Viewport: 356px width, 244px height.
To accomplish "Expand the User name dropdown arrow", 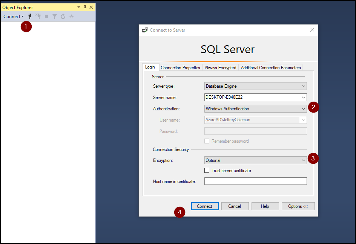I will (303, 120).
